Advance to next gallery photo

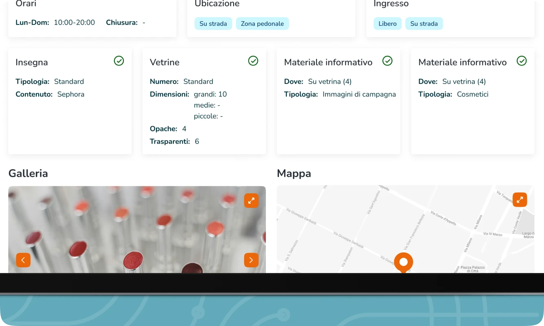tap(251, 260)
